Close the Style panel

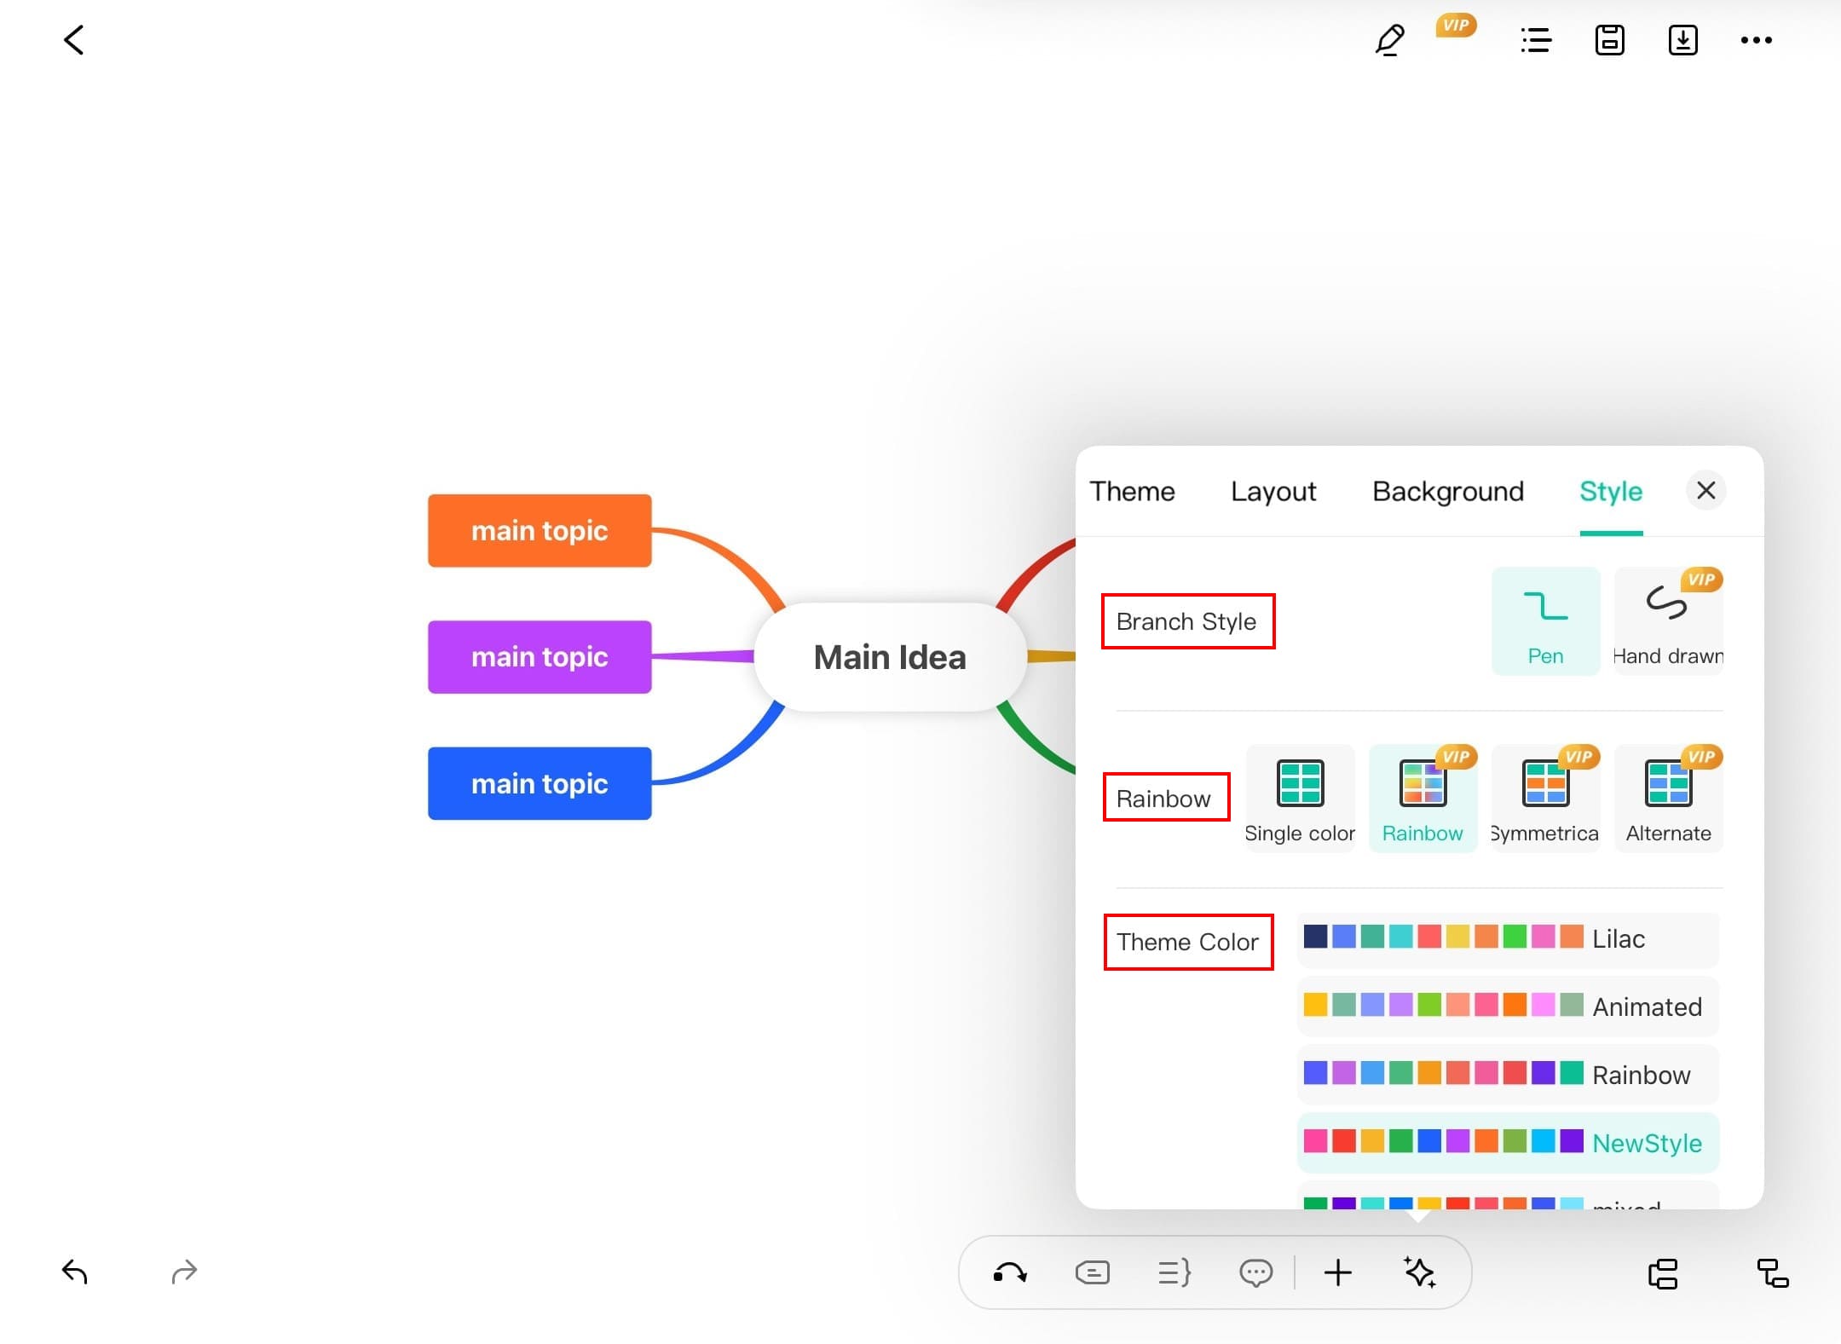point(1705,490)
